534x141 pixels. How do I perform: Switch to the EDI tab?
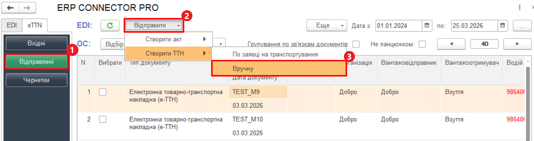pos(12,25)
